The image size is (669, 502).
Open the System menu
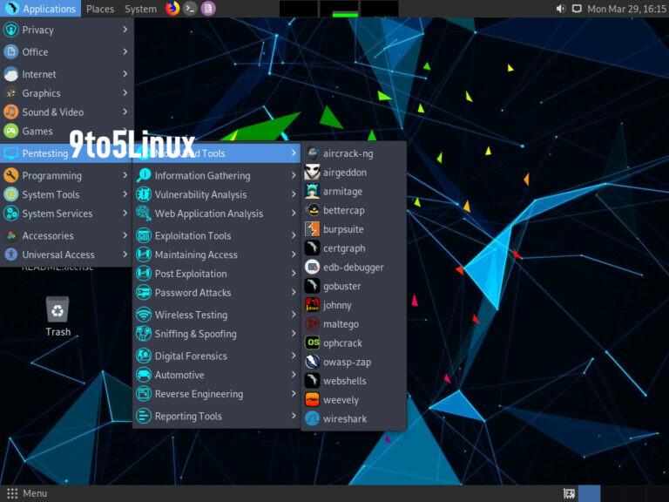click(140, 9)
